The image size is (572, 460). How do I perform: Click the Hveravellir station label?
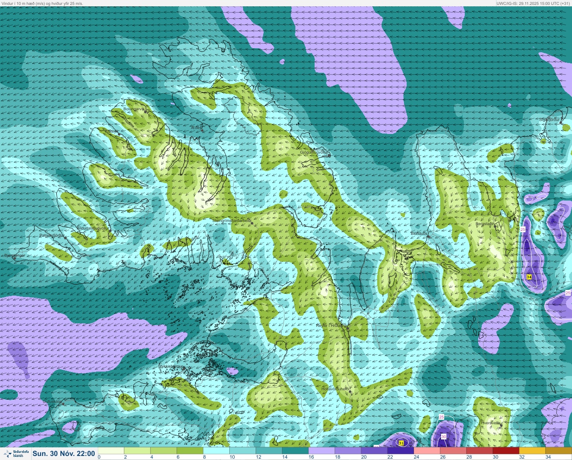tap(490, 422)
